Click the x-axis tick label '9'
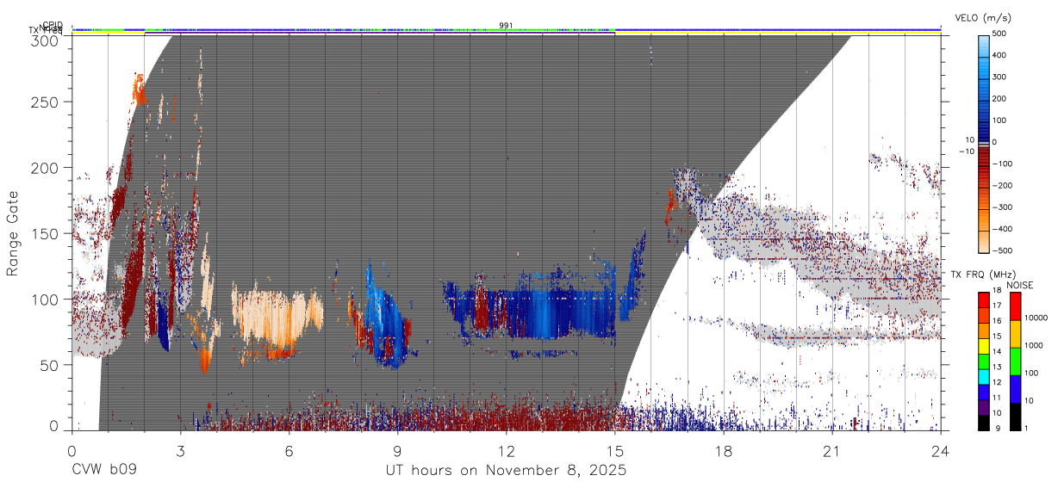 [397, 450]
